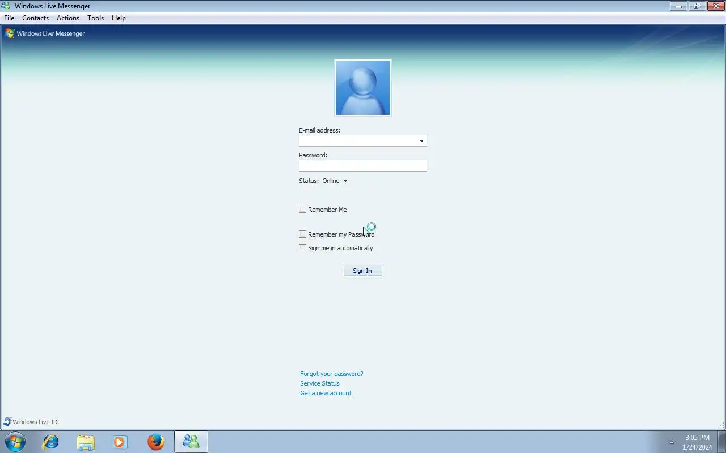Select Windows Live Messenger taskbar button
Screen dimensions: 726x453
coord(191,442)
